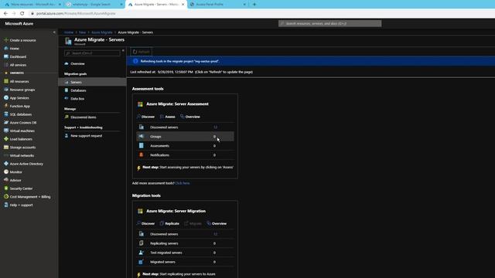
Task: Click Discover in Server Migration
Action: coord(146,223)
